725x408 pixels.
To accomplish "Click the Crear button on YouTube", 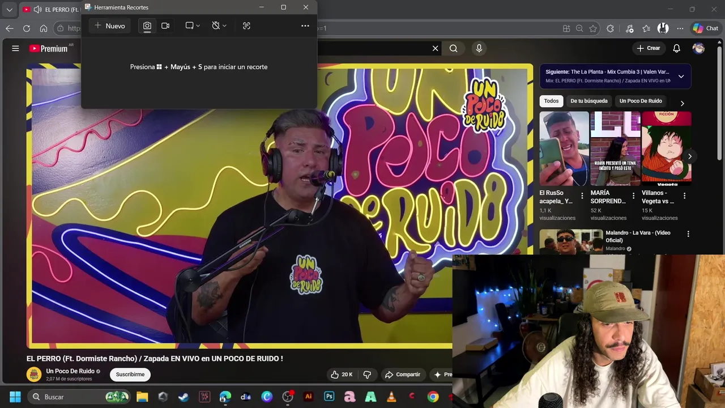I will 649,48.
